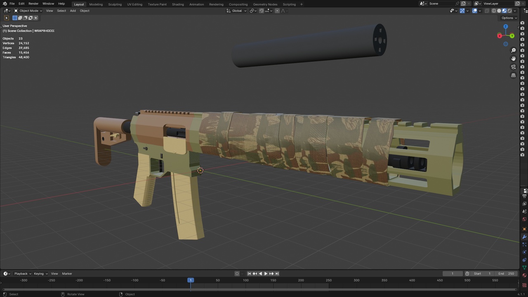This screenshot has width=528, height=297.
Task: Open viewport shading options dropdown
Action: [x=515, y=11]
